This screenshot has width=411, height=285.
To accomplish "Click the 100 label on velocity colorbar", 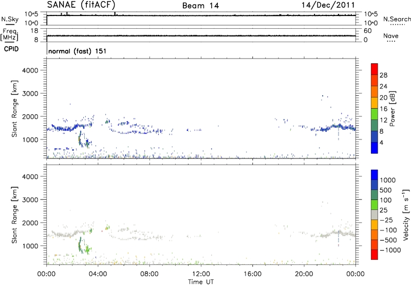I will point(386,200).
